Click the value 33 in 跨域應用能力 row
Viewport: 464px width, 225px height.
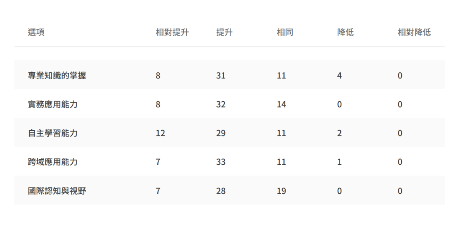(221, 162)
